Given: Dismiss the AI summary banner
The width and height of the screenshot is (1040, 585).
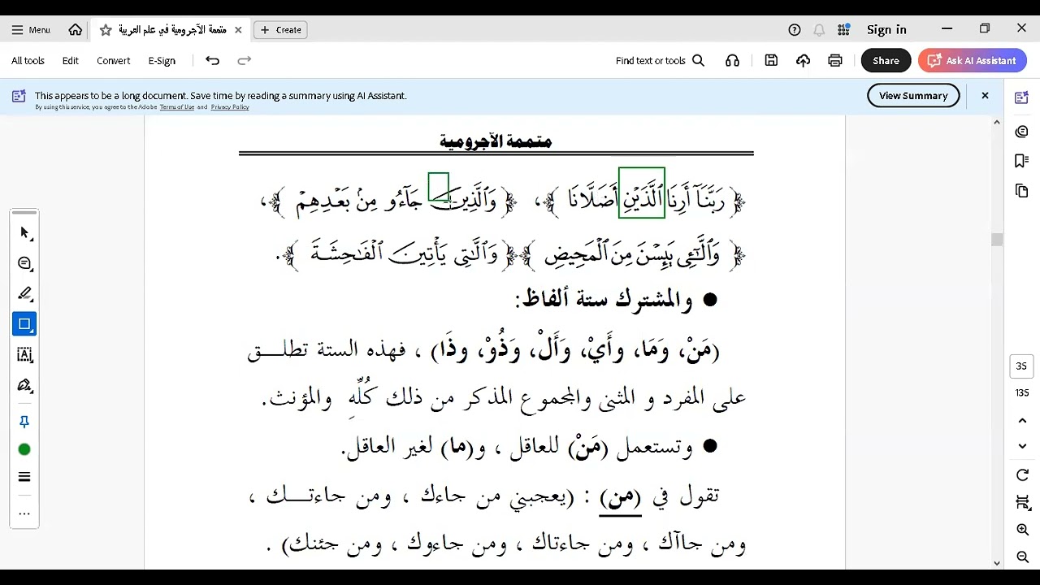Looking at the screenshot, I should pyautogui.click(x=985, y=96).
